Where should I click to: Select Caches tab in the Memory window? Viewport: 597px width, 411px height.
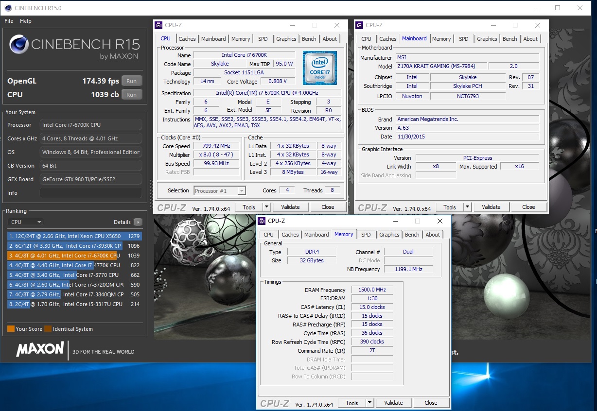pyautogui.click(x=290, y=235)
